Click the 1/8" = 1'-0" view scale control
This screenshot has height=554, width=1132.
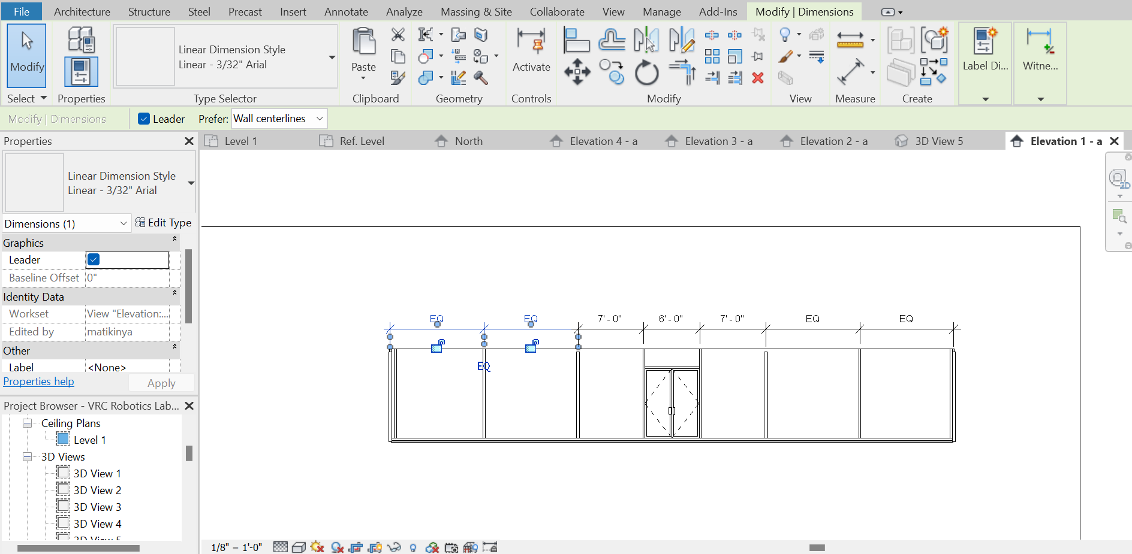pos(236,546)
